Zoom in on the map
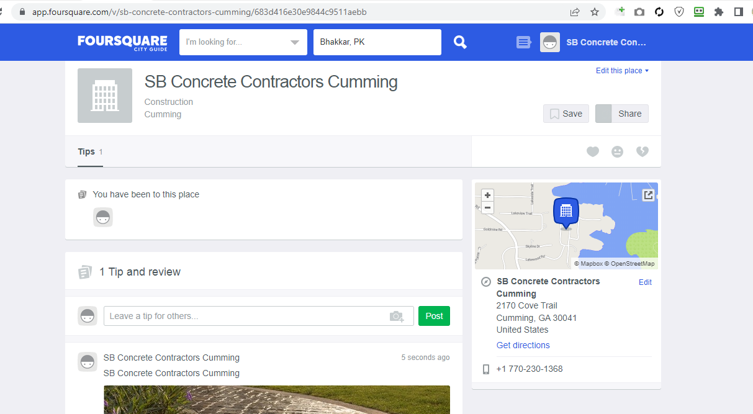The width and height of the screenshot is (753, 414). pos(488,195)
